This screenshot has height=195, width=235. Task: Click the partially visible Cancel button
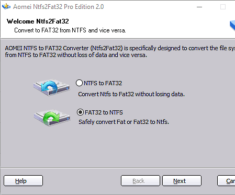coord(226,181)
